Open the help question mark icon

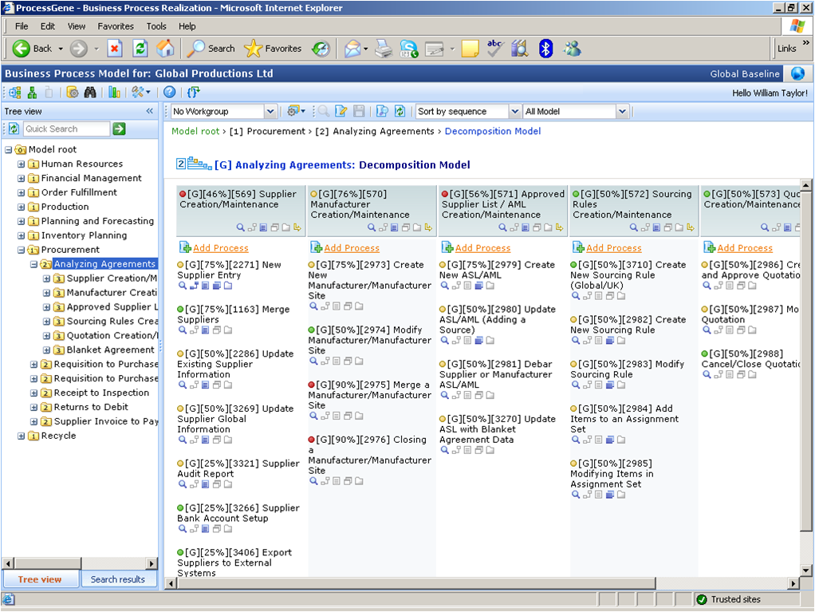click(x=169, y=92)
